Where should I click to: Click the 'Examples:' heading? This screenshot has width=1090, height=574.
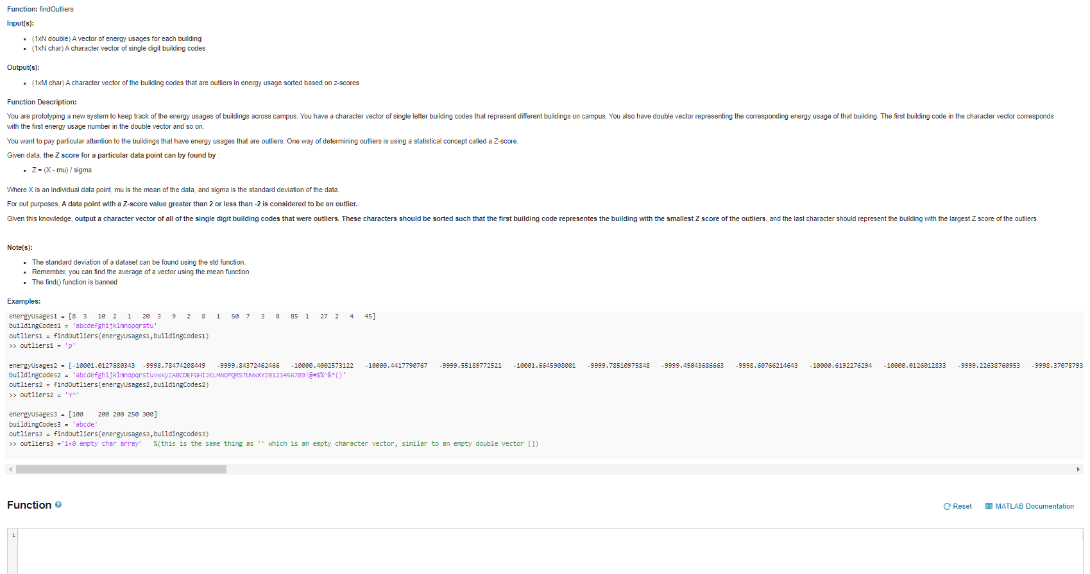point(24,301)
